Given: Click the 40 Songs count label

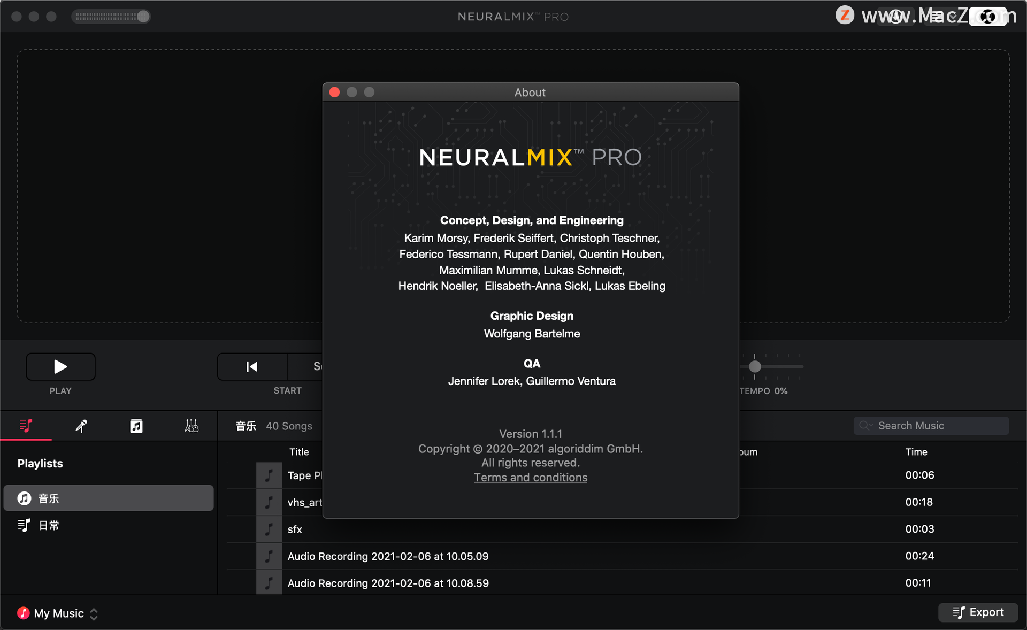Looking at the screenshot, I should click(289, 426).
